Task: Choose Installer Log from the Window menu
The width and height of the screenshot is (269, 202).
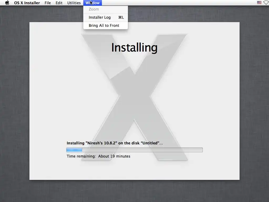Action: tap(106, 17)
